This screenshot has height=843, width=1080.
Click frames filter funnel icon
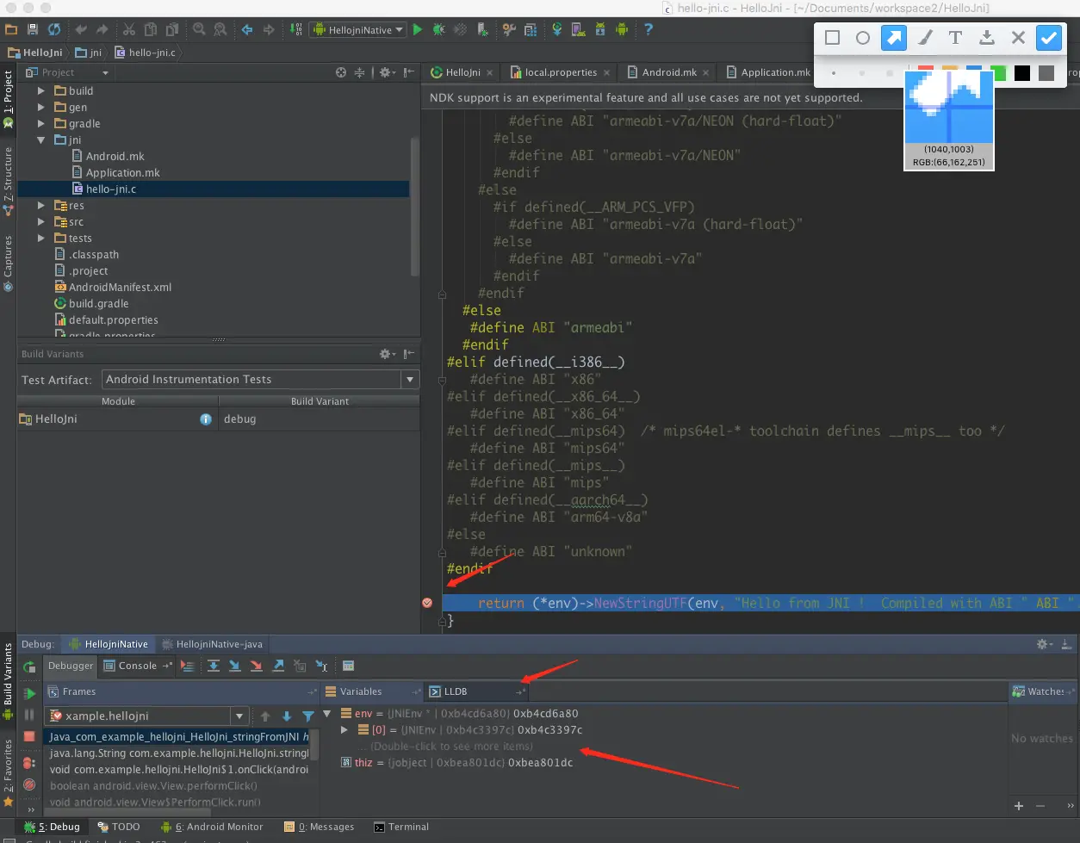click(308, 716)
